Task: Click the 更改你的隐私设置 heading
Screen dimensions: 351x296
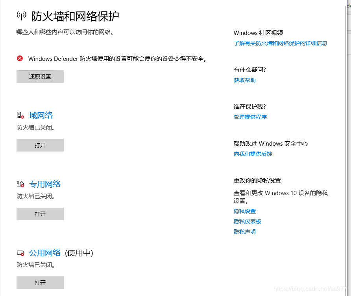Action: pyautogui.click(x=257, y=180)
